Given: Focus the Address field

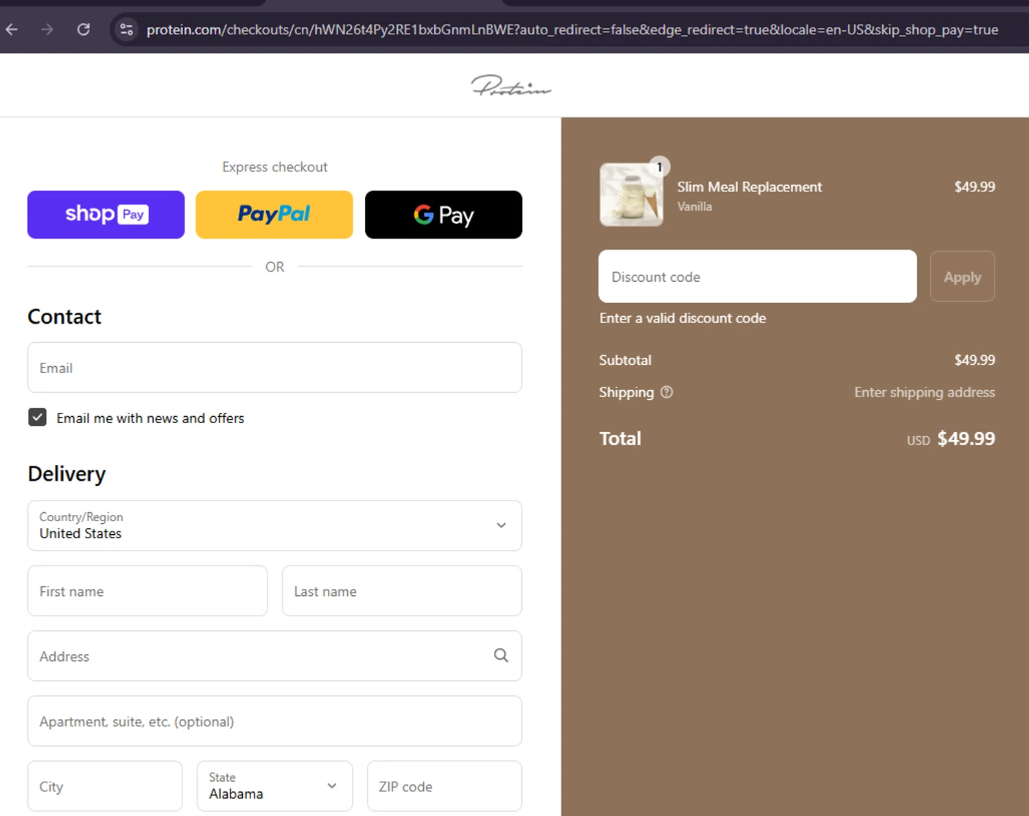Looking at the screenshot, I should coord(274,656).
